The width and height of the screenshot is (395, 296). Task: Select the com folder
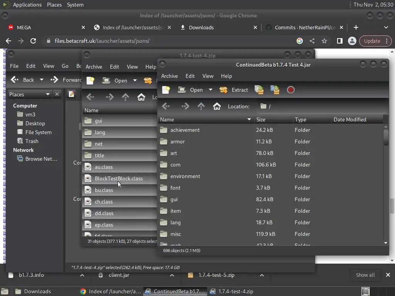tap(271, 165)
